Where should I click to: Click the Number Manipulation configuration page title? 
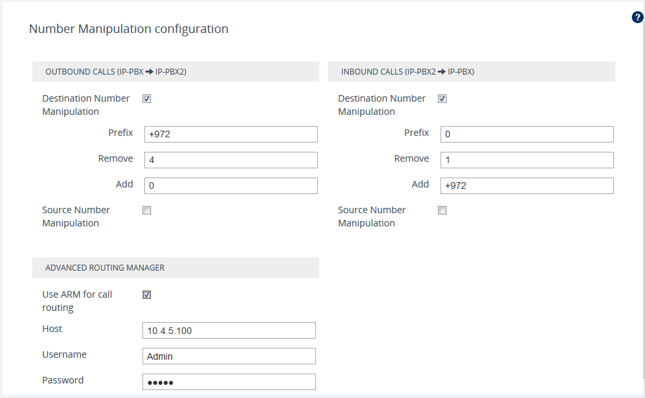[129, 29]
